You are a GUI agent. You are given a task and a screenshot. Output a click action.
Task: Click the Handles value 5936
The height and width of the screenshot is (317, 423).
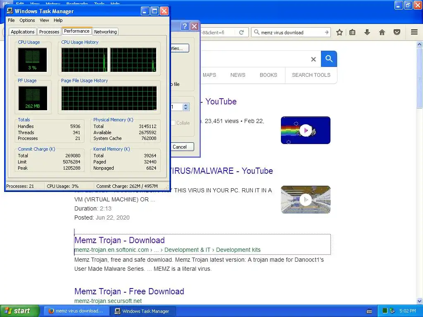coord(75,126)
